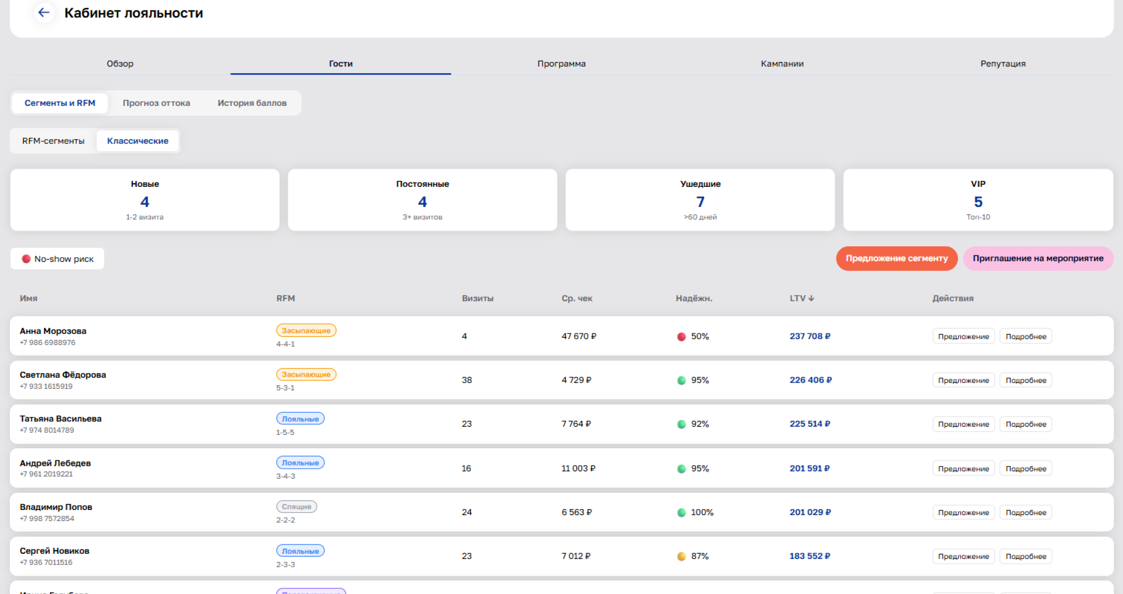Open the Обзор tab
1123x594 pixels.
(120, 64)
